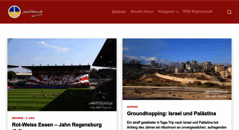Open Aktuelle Saison page
The width and height of the screenshot is (239, 130).
point(142,12)
